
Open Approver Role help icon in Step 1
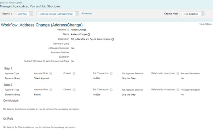coord(51,74)
